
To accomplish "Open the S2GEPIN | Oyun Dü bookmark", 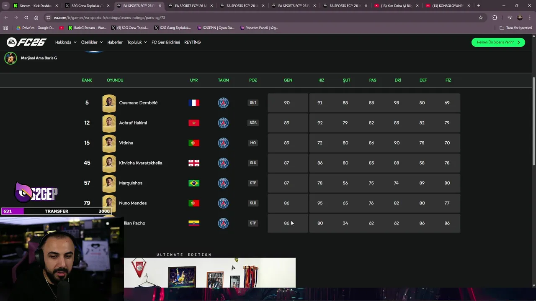I will pos(215,28).
